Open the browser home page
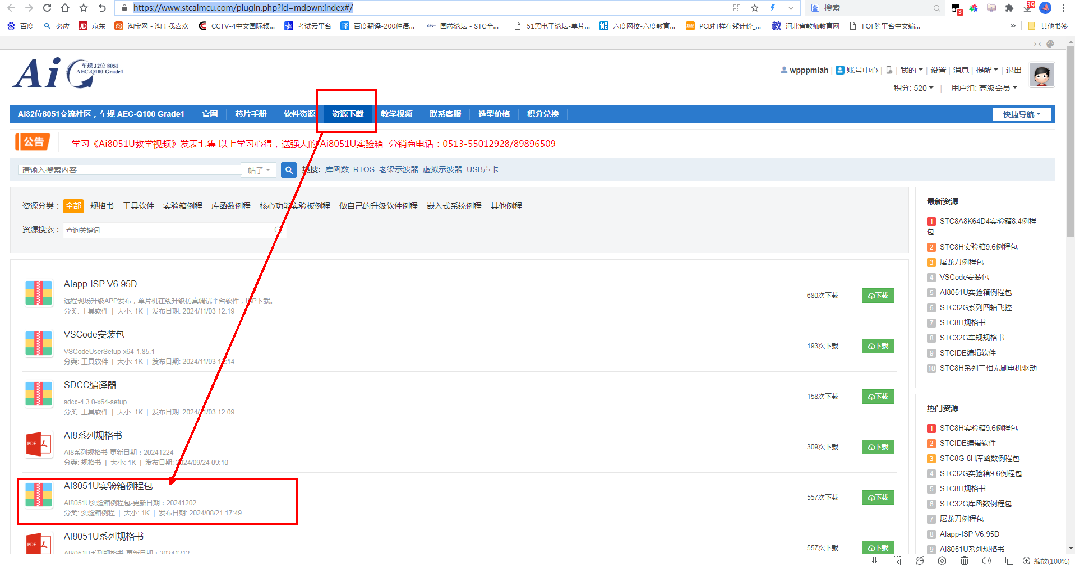 click(x=65, y=8)
